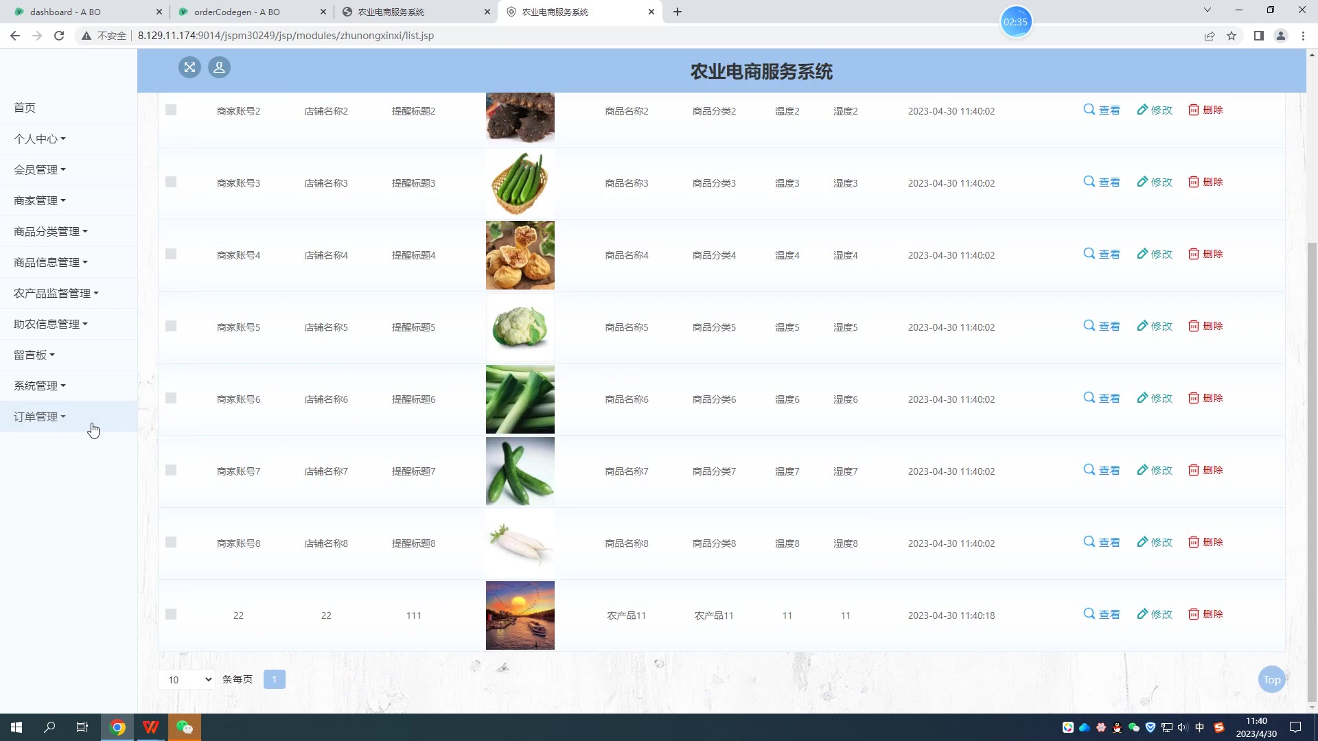Bookmark this page with the star icon

(1232, 36)
